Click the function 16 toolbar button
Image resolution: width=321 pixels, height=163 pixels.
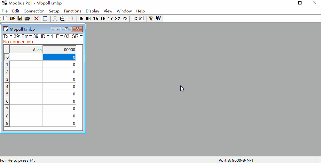[x=103, y=19]
